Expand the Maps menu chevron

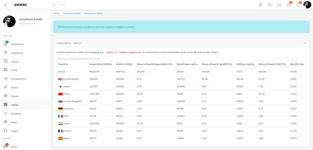(x=45, y=122)
